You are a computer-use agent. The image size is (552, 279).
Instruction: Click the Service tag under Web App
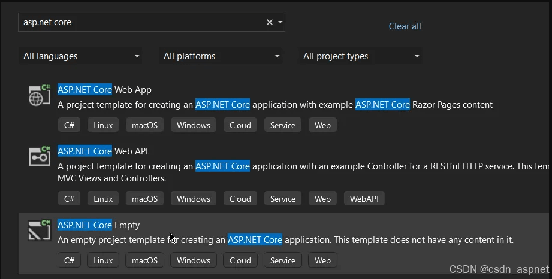283,125
